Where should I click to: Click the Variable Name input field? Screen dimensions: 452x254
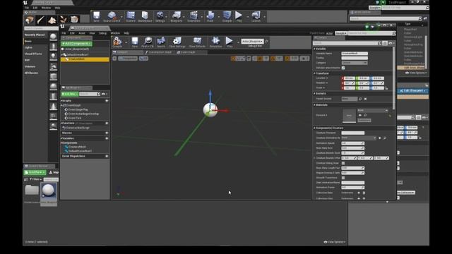355,54
